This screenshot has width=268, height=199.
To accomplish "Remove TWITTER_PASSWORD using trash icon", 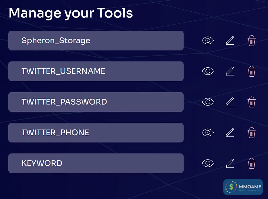I will point(251,102).
